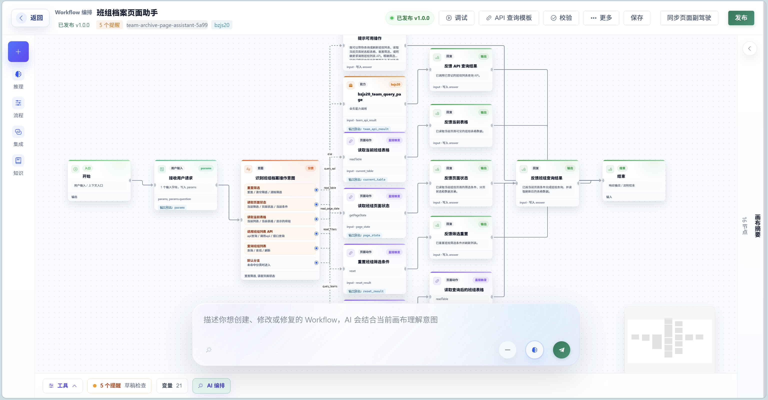Screen dimensions: 768x400
Task: Open the 5 个提醒 草稿检查 tab
Action: point(119,385)
